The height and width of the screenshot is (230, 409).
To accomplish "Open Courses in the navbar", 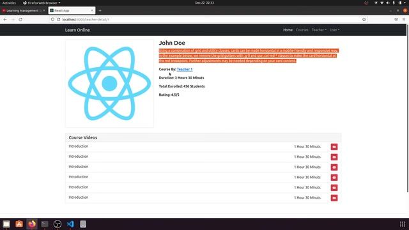I will 302,30.
